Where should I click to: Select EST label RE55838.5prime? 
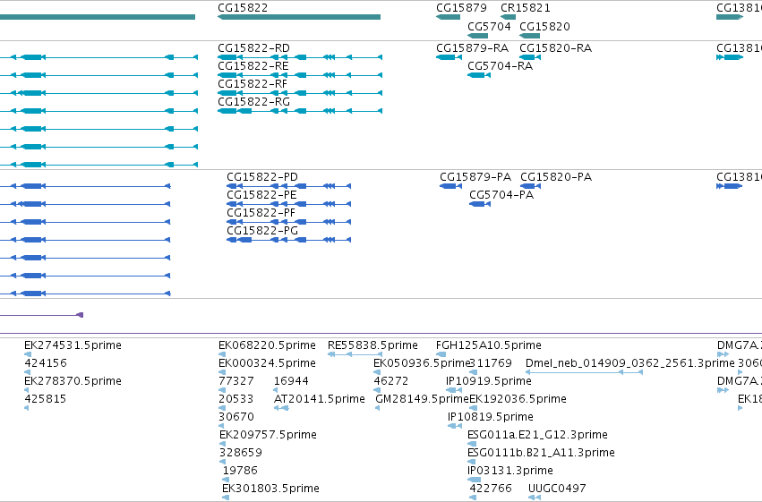(372, 345)
